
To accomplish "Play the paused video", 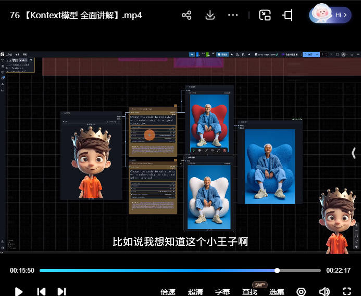I will 19,291.
